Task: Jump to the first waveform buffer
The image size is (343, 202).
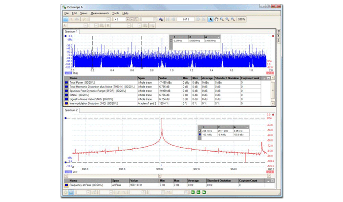Action: [168, 19]
